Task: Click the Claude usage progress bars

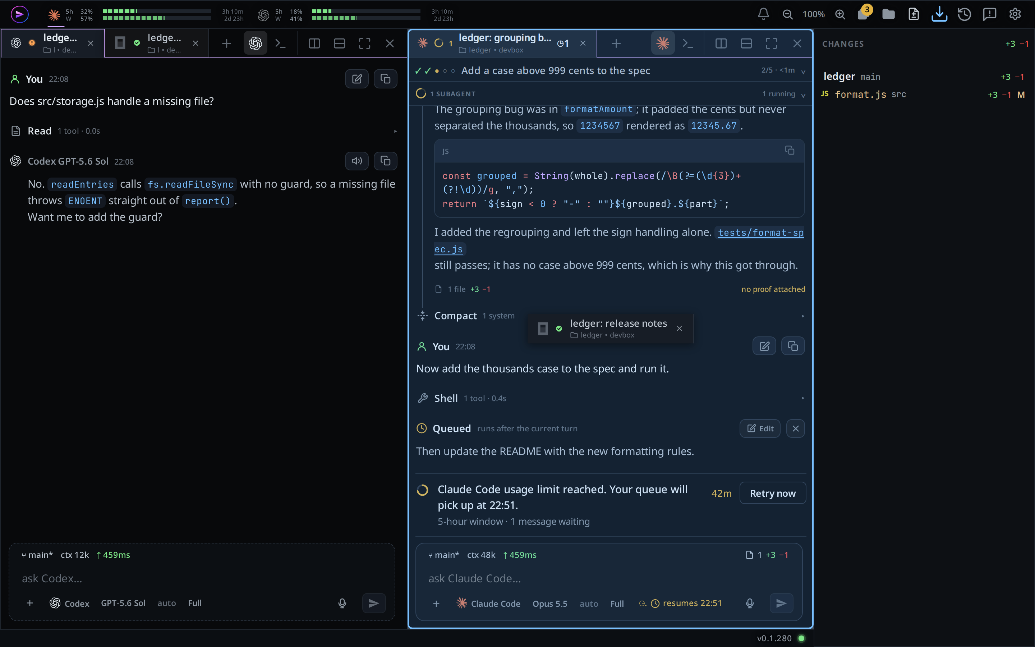Action: tap(157, 14)
